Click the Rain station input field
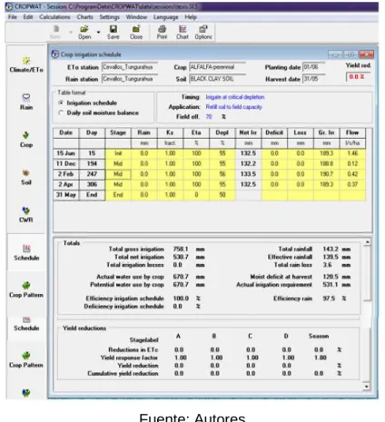The image size is (385, 422). tap(130, 79)
